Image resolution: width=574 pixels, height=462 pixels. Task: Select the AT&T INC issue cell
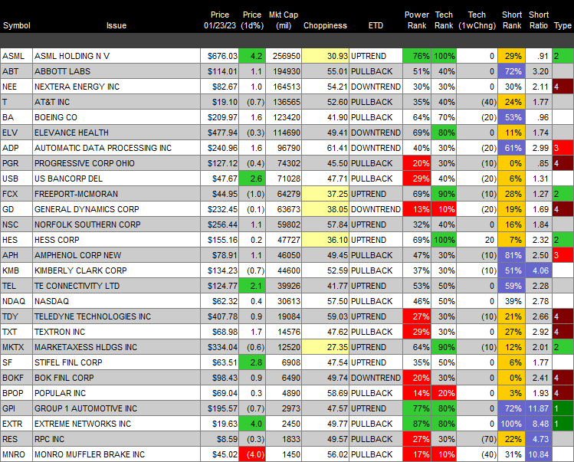tap(116, 102)
